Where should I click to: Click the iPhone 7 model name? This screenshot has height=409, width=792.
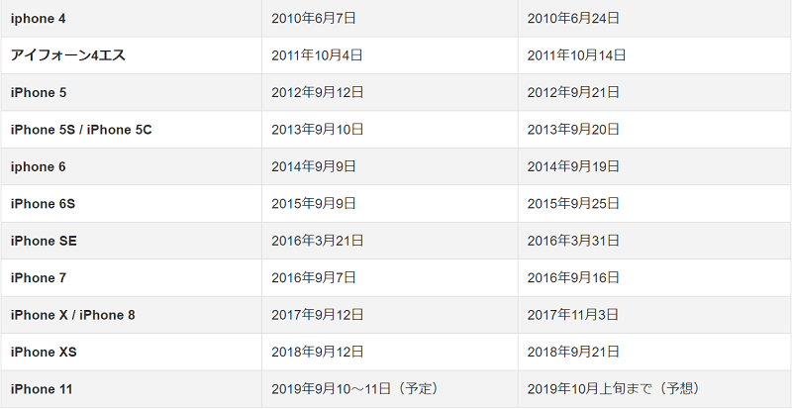[x=38, y=278]
